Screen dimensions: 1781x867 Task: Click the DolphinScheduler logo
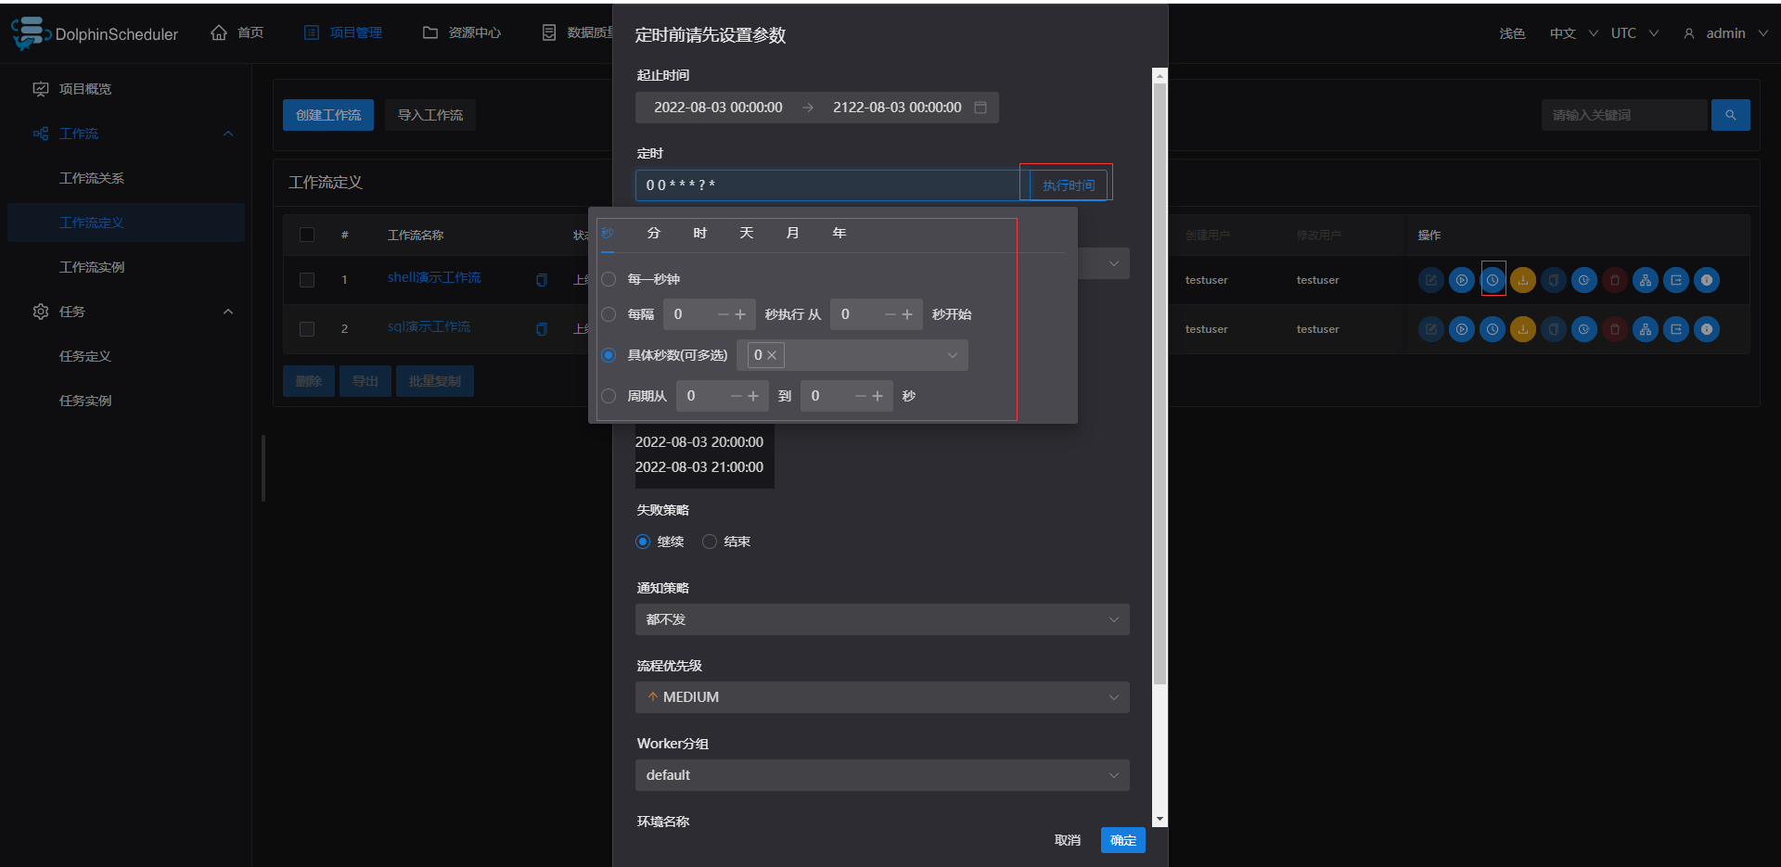(95, 33)
